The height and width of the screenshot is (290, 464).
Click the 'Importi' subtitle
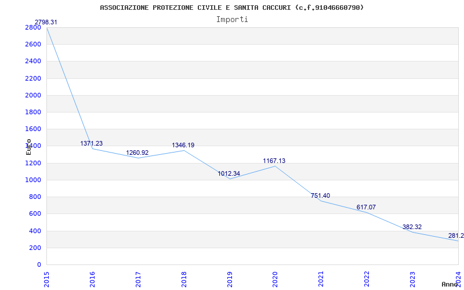pyautogui.click(x=232, y=20)
